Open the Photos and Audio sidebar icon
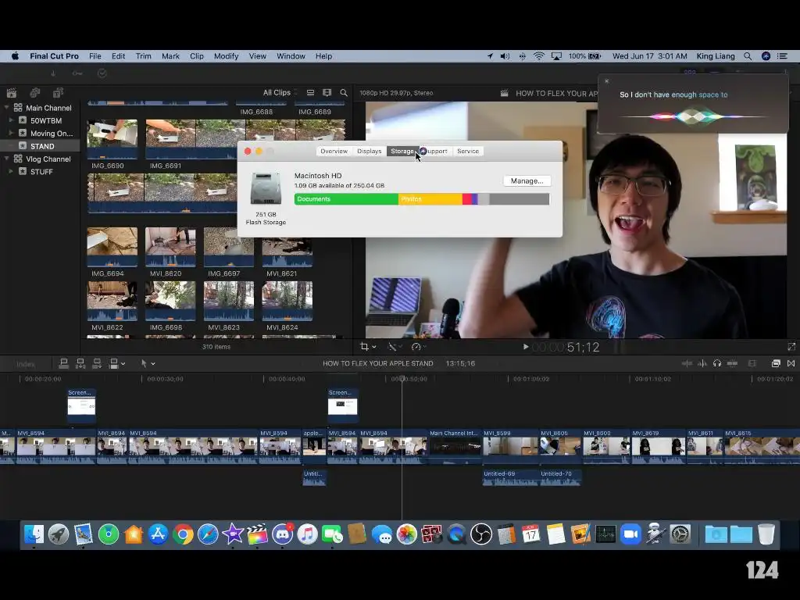This screenshot has width=800, height=600. pyautogui.click(x=34, y=92)
